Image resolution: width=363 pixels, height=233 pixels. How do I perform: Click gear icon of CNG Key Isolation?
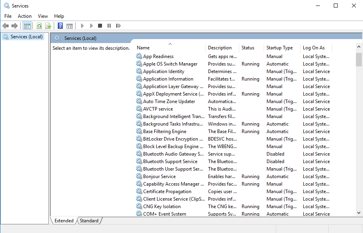pyautogui.click(x=139, y=206)
